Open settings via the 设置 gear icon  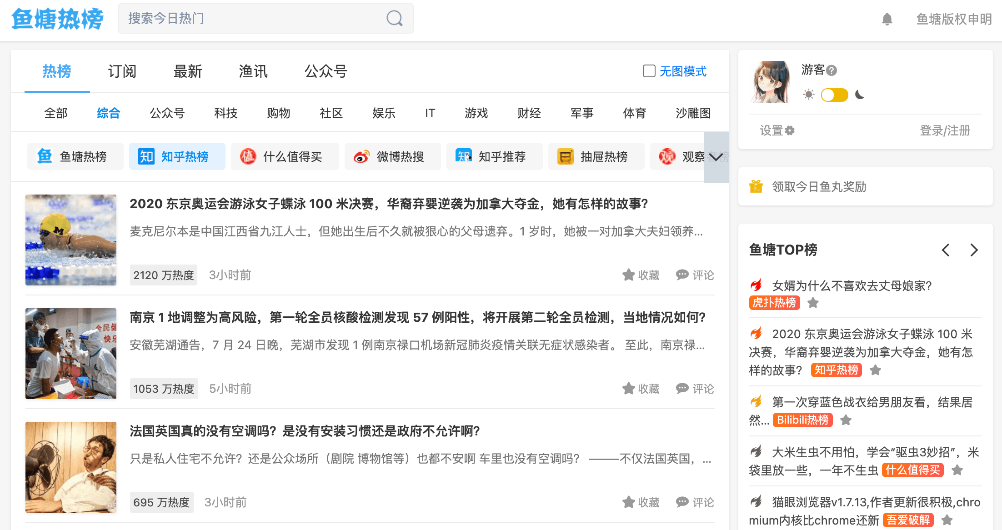tap(790, 131)
